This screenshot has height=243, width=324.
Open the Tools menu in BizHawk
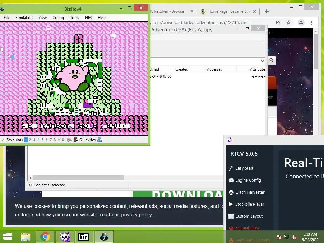(74, 18)
